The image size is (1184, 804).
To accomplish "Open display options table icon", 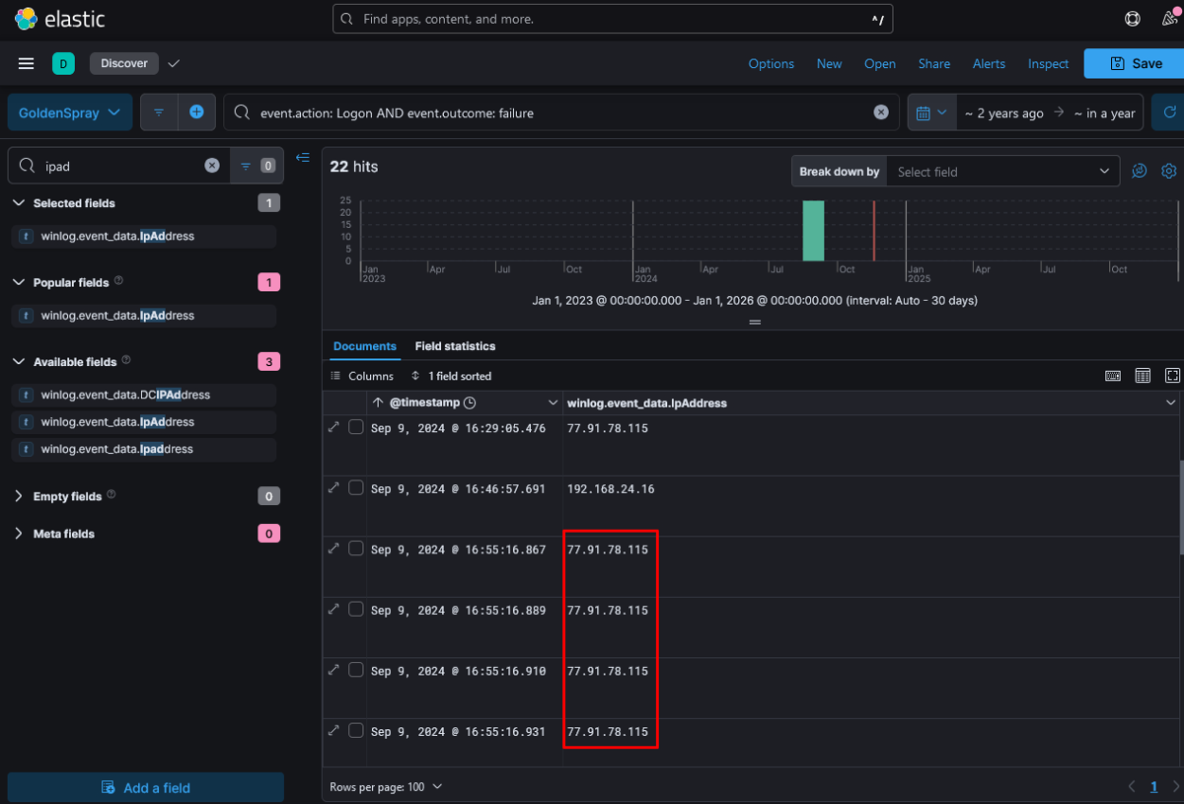I will pos(1143,376).
